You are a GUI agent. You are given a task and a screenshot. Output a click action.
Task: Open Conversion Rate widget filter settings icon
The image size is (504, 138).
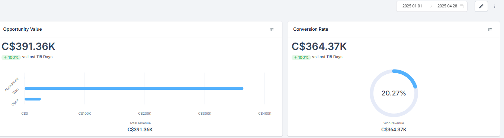(x=490, y=29)
